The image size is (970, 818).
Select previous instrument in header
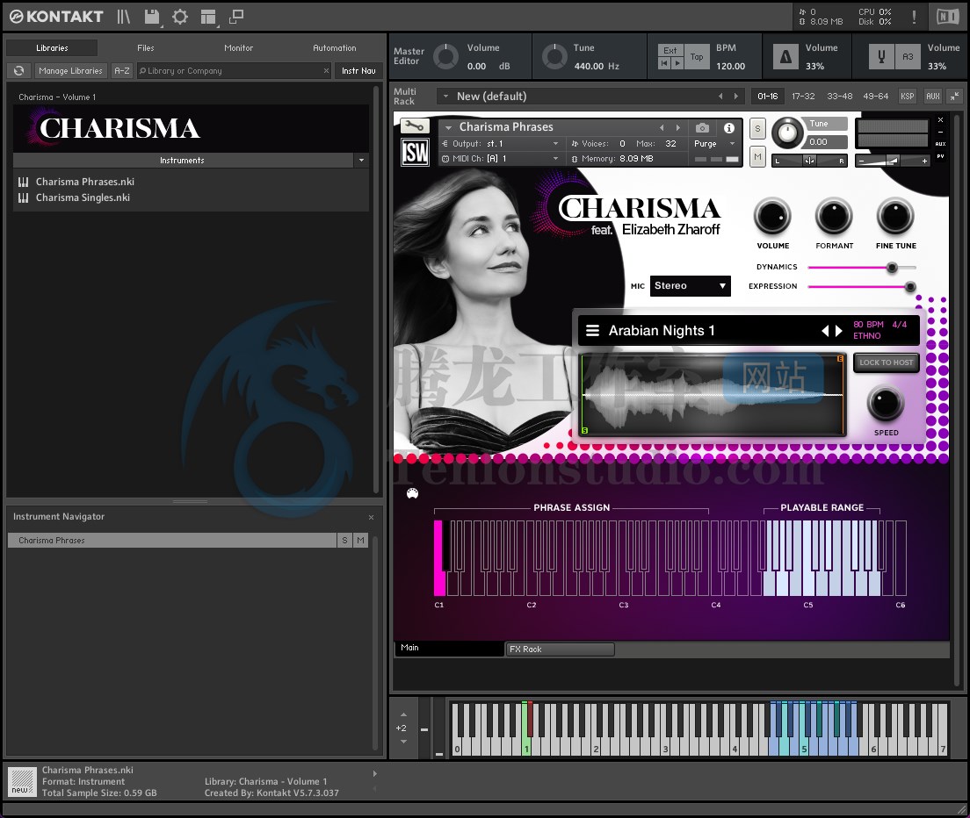coord(662,127)
